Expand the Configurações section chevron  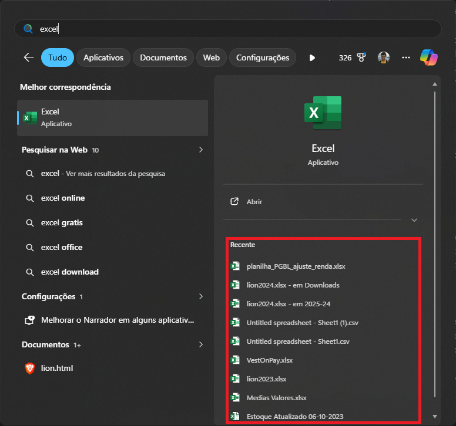(x=201, y=296)
